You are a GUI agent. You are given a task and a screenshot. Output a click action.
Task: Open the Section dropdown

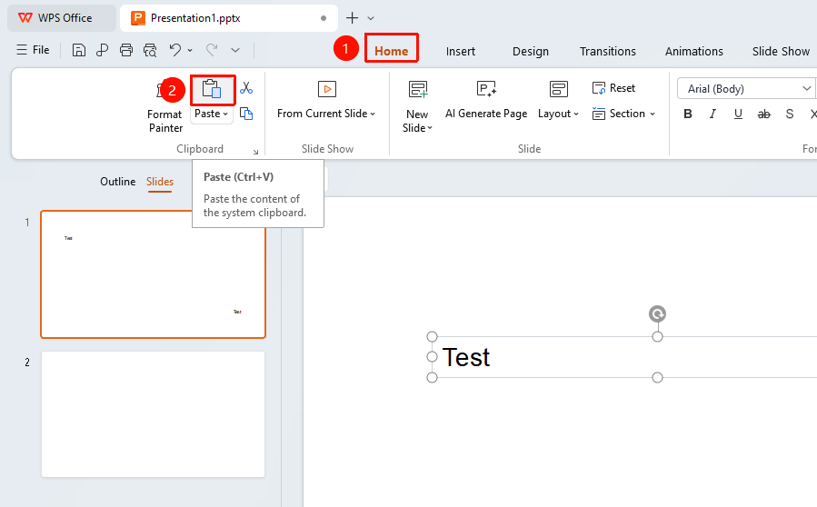click(x=623, y=114)
